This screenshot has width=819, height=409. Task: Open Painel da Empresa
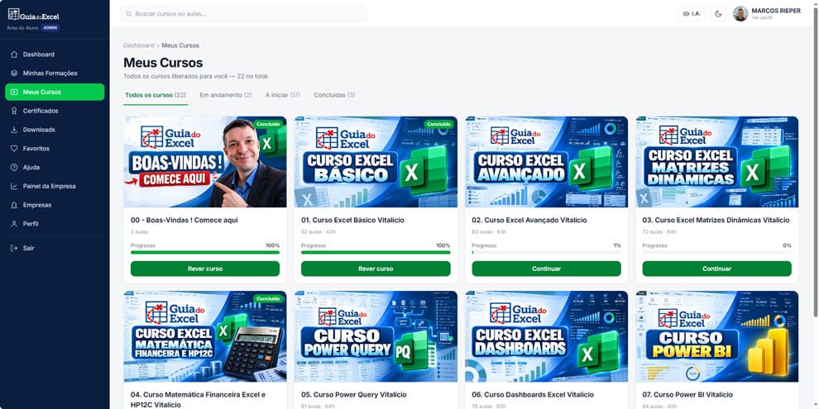tap(55, 186)
